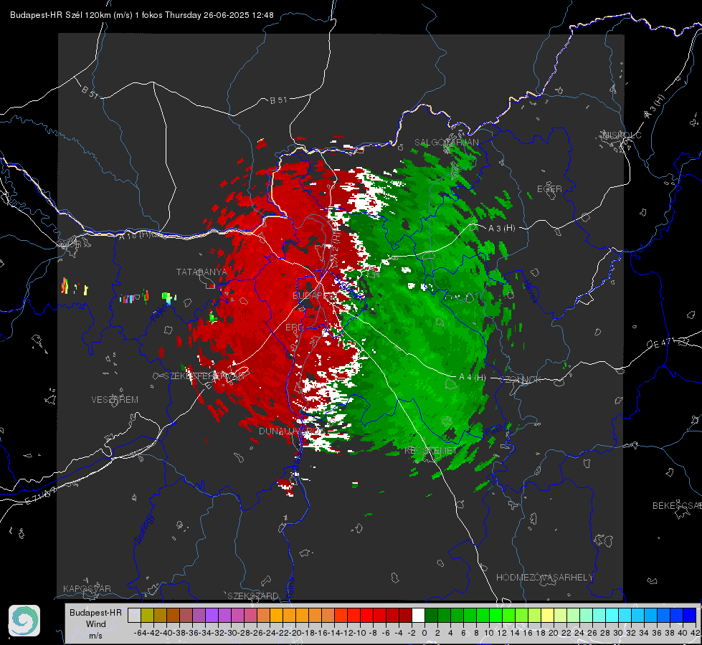Click the BÉKÉSCSABA city label

(x=677, y=506)
